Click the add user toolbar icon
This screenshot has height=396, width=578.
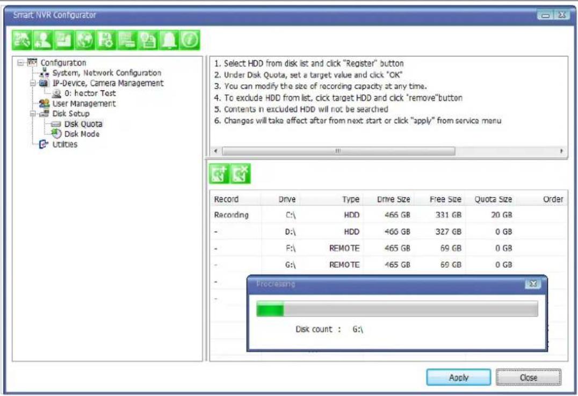[43, 40]
